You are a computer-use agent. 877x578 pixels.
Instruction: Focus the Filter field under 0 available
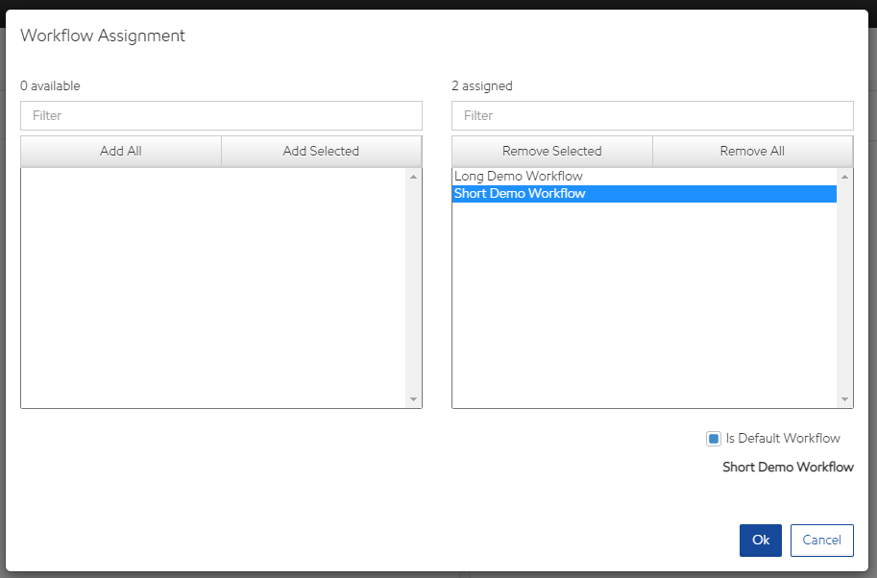tap(221, 115)
